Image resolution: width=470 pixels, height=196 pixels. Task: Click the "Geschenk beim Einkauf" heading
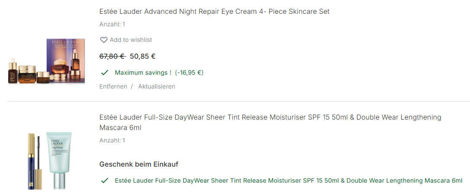pos(139,164)
